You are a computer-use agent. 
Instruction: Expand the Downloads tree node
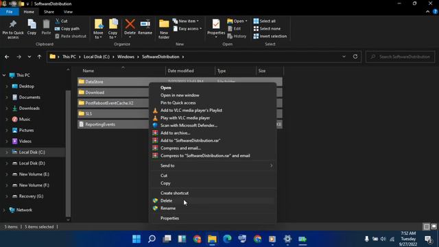[7, 108]
